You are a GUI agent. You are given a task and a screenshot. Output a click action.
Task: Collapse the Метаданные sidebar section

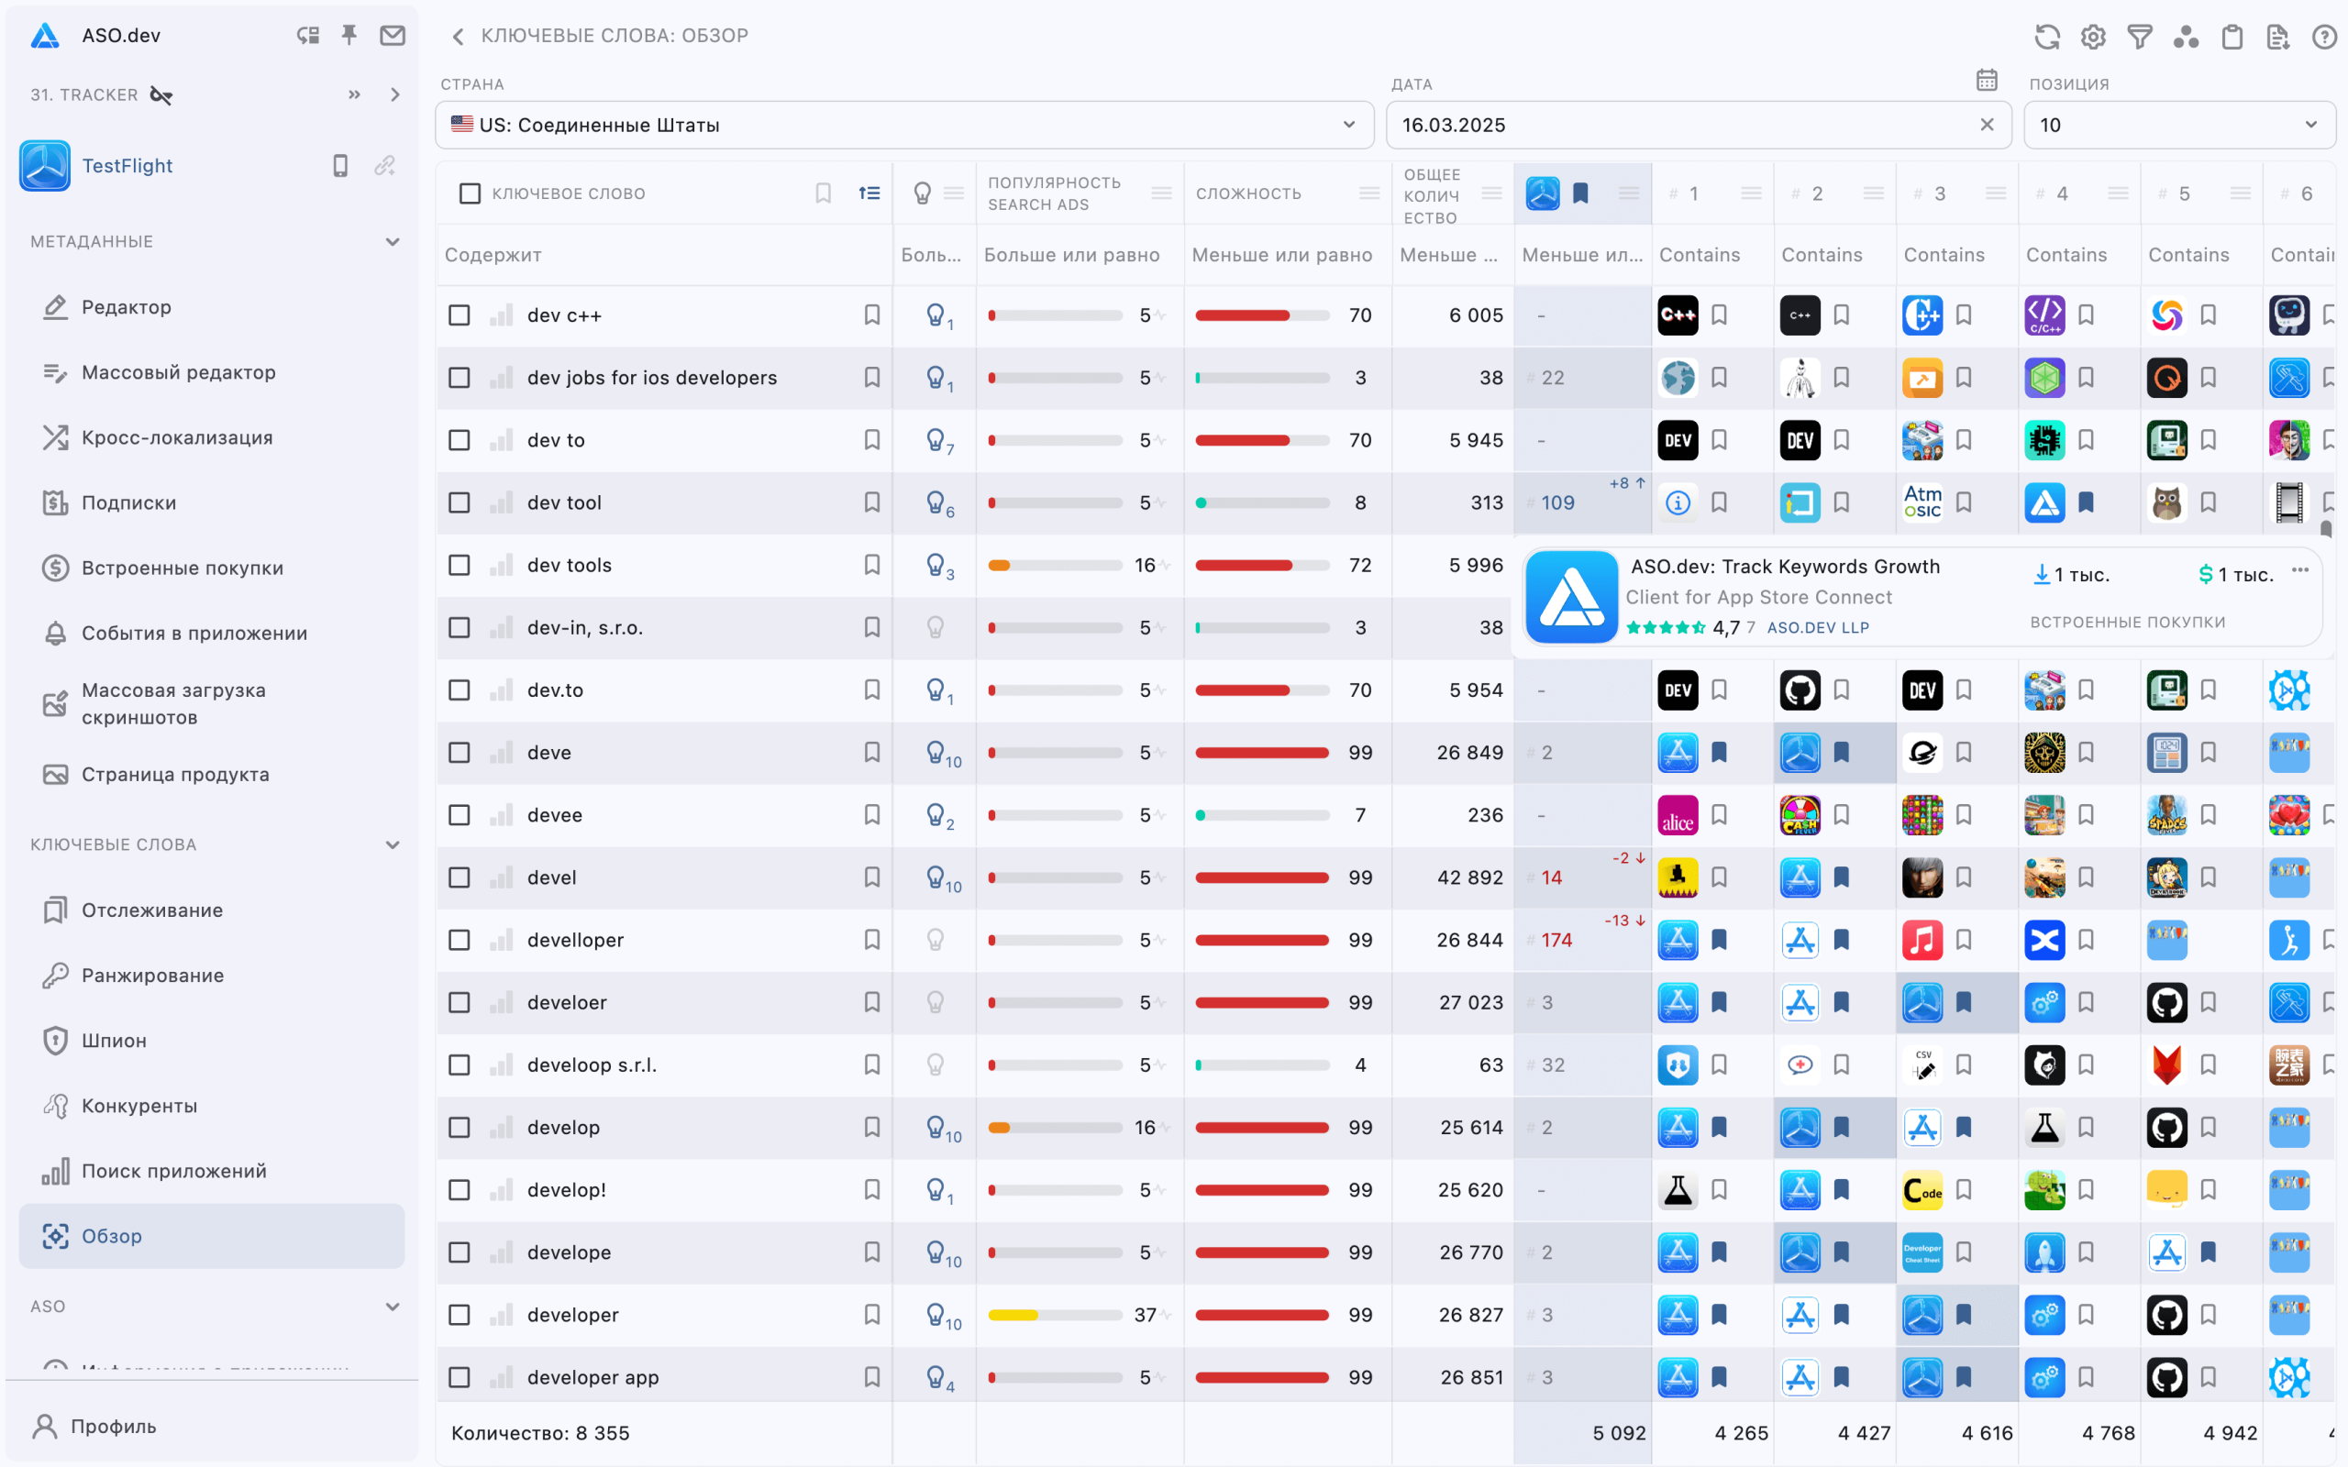point(392,241)
